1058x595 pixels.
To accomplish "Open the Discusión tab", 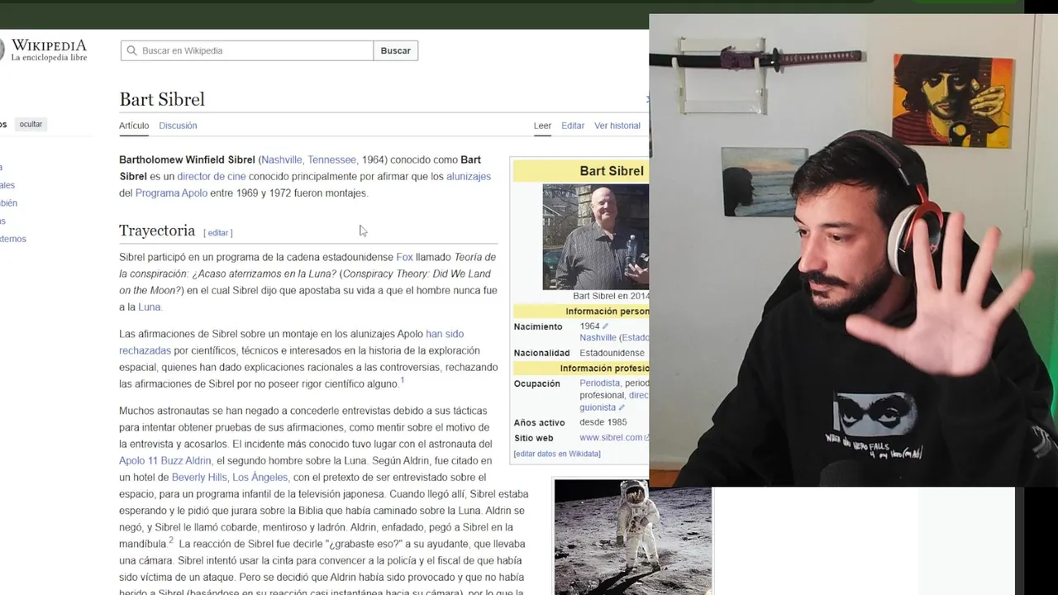I will [x=178, y=126].
